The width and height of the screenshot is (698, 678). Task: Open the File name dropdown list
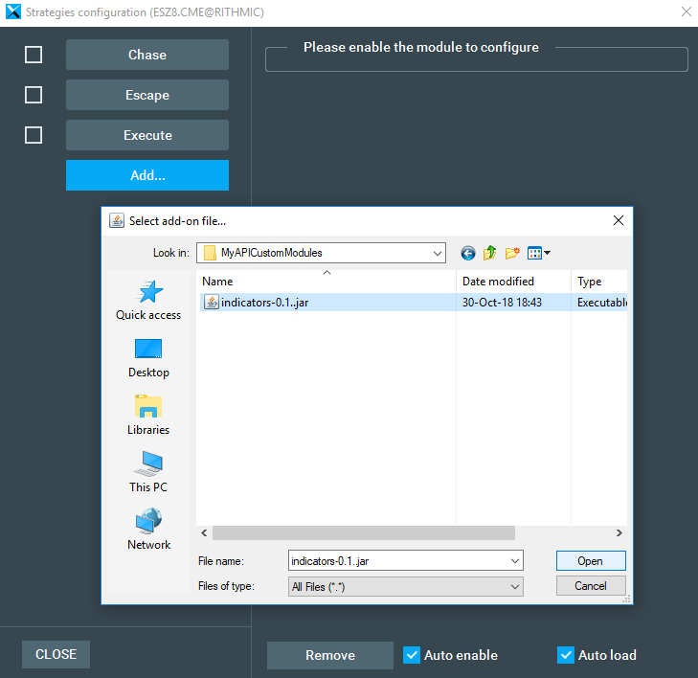coord(515,561)
